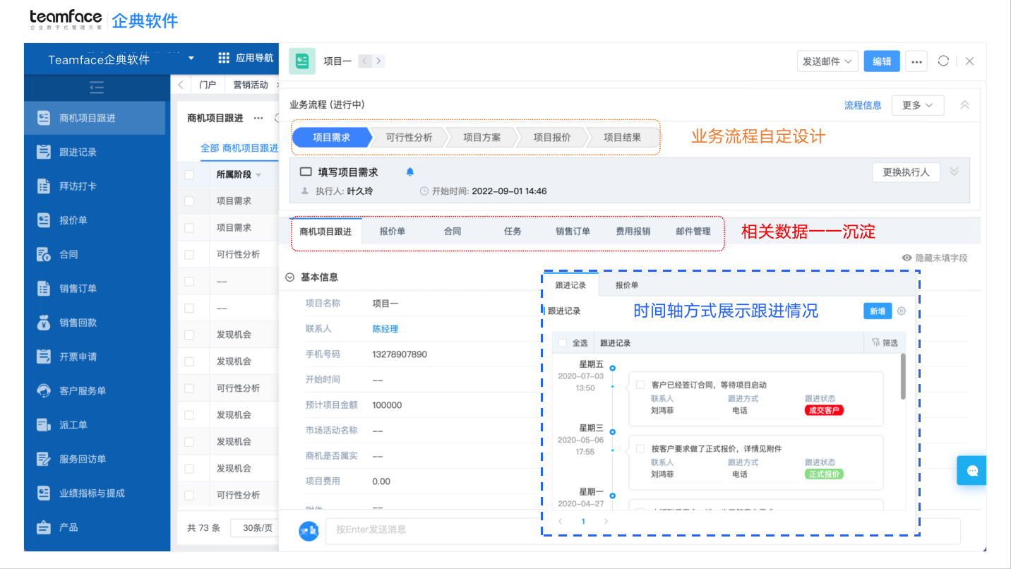1011x569 pixels.
Task: Open the 发送邮件 dropdown
Action: tap(827, 61)
